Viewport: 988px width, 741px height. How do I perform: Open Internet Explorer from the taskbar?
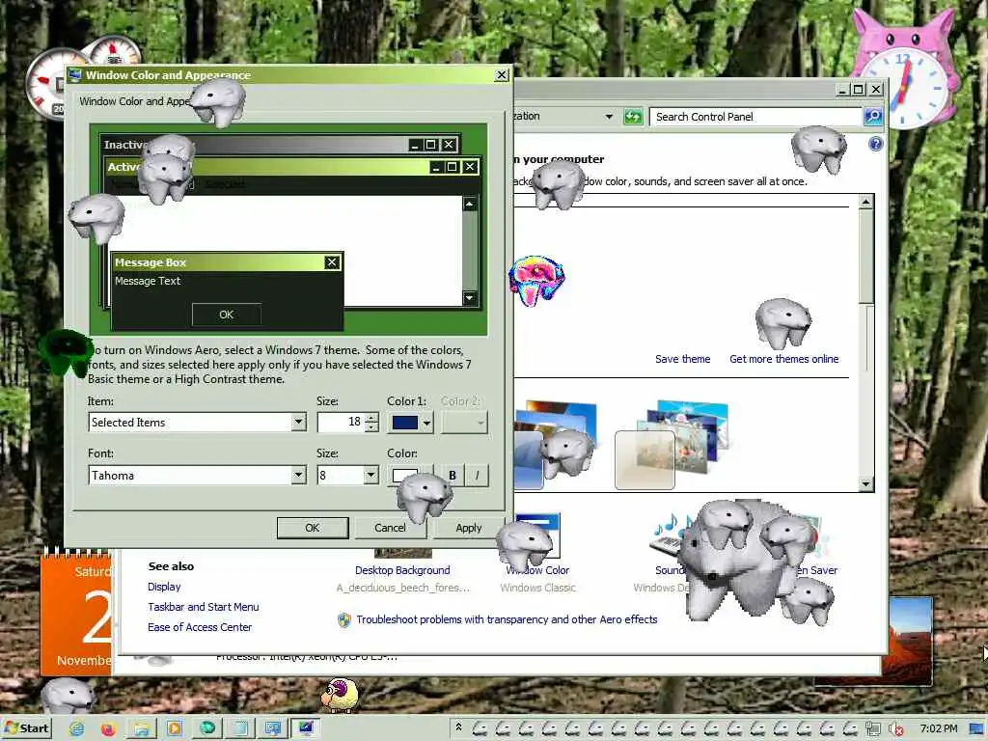[77, 728]
